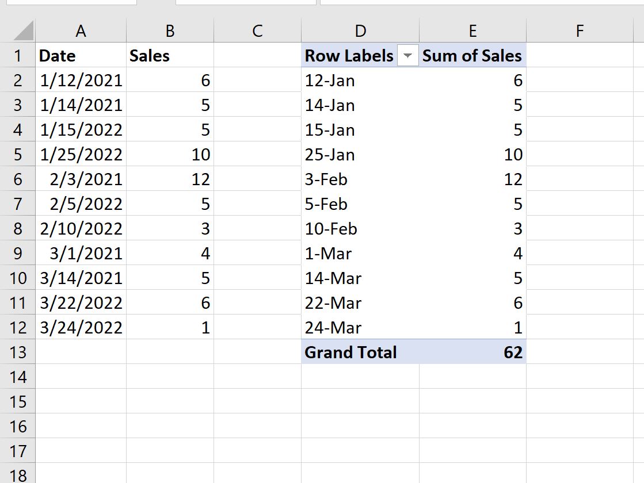Select the cell containing 3/24/2022

click(x=81, y=328)
